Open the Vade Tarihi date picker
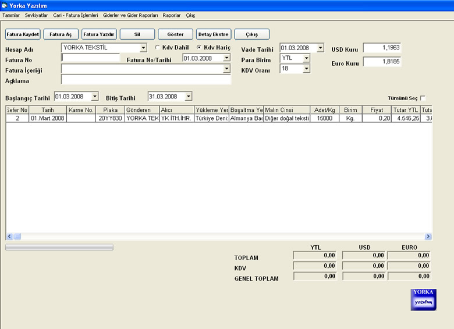The image size is (454, 329). (x=320, y=48)
